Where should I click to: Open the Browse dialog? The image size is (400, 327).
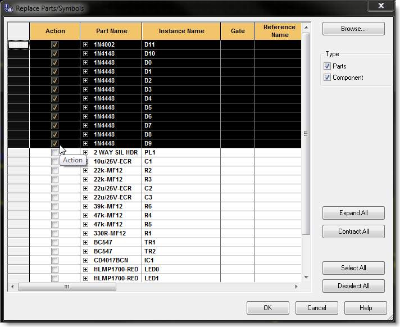point(353,29)
